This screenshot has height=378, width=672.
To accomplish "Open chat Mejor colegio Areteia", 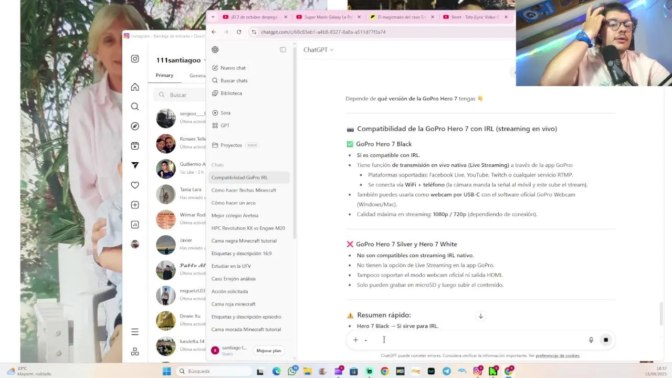I will pos(249,215).
